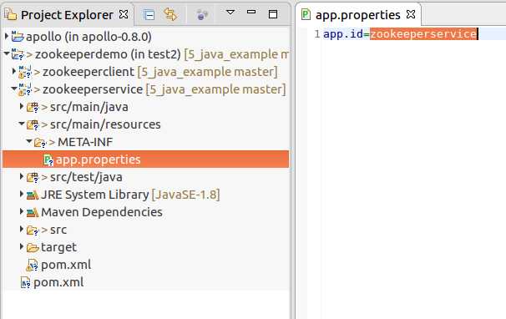Select src/test/java in tree
Screen dimensions: 506x319
86,177
